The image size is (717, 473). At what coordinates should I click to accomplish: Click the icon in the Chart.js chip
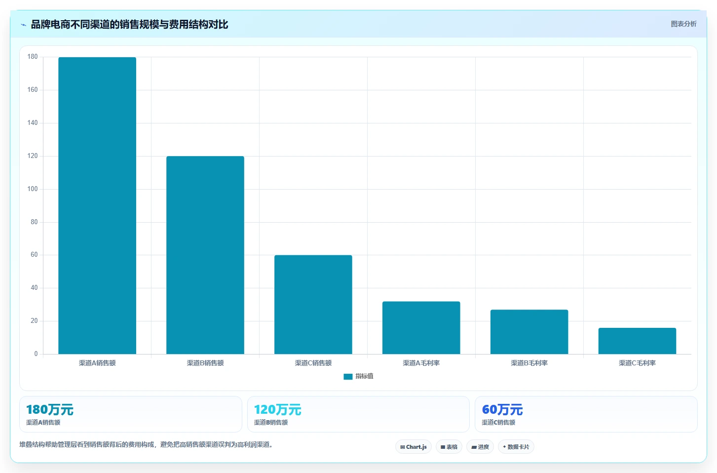coord(403,447)
